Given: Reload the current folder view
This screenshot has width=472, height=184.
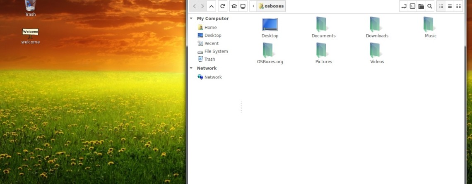Looking at the screenshot, I should pyautogui.click(x=222, y=6).
